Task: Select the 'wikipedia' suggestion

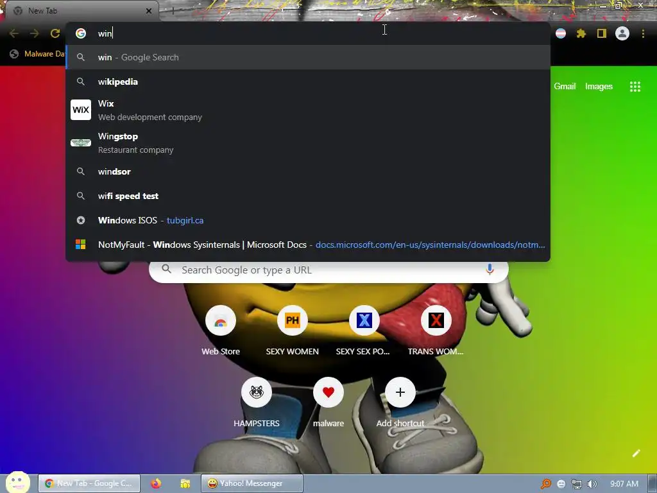Action: [308, 82]
